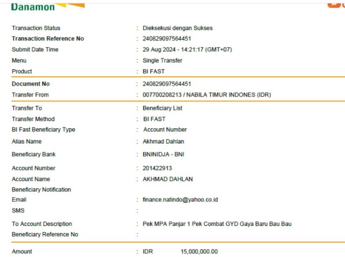The image size is (345, 257).
Task: Click the BI FAST product value
Action: pos(154,71)
